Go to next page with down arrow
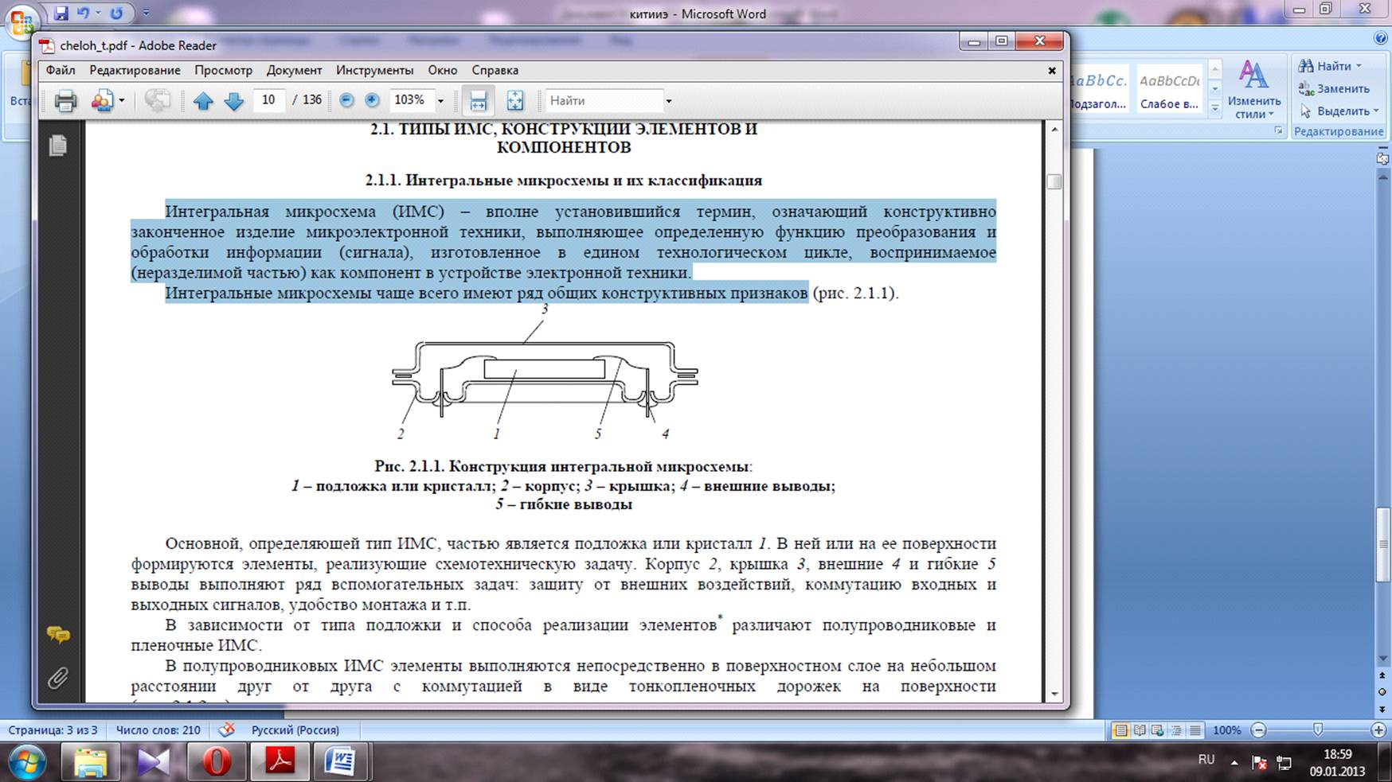 233,101
